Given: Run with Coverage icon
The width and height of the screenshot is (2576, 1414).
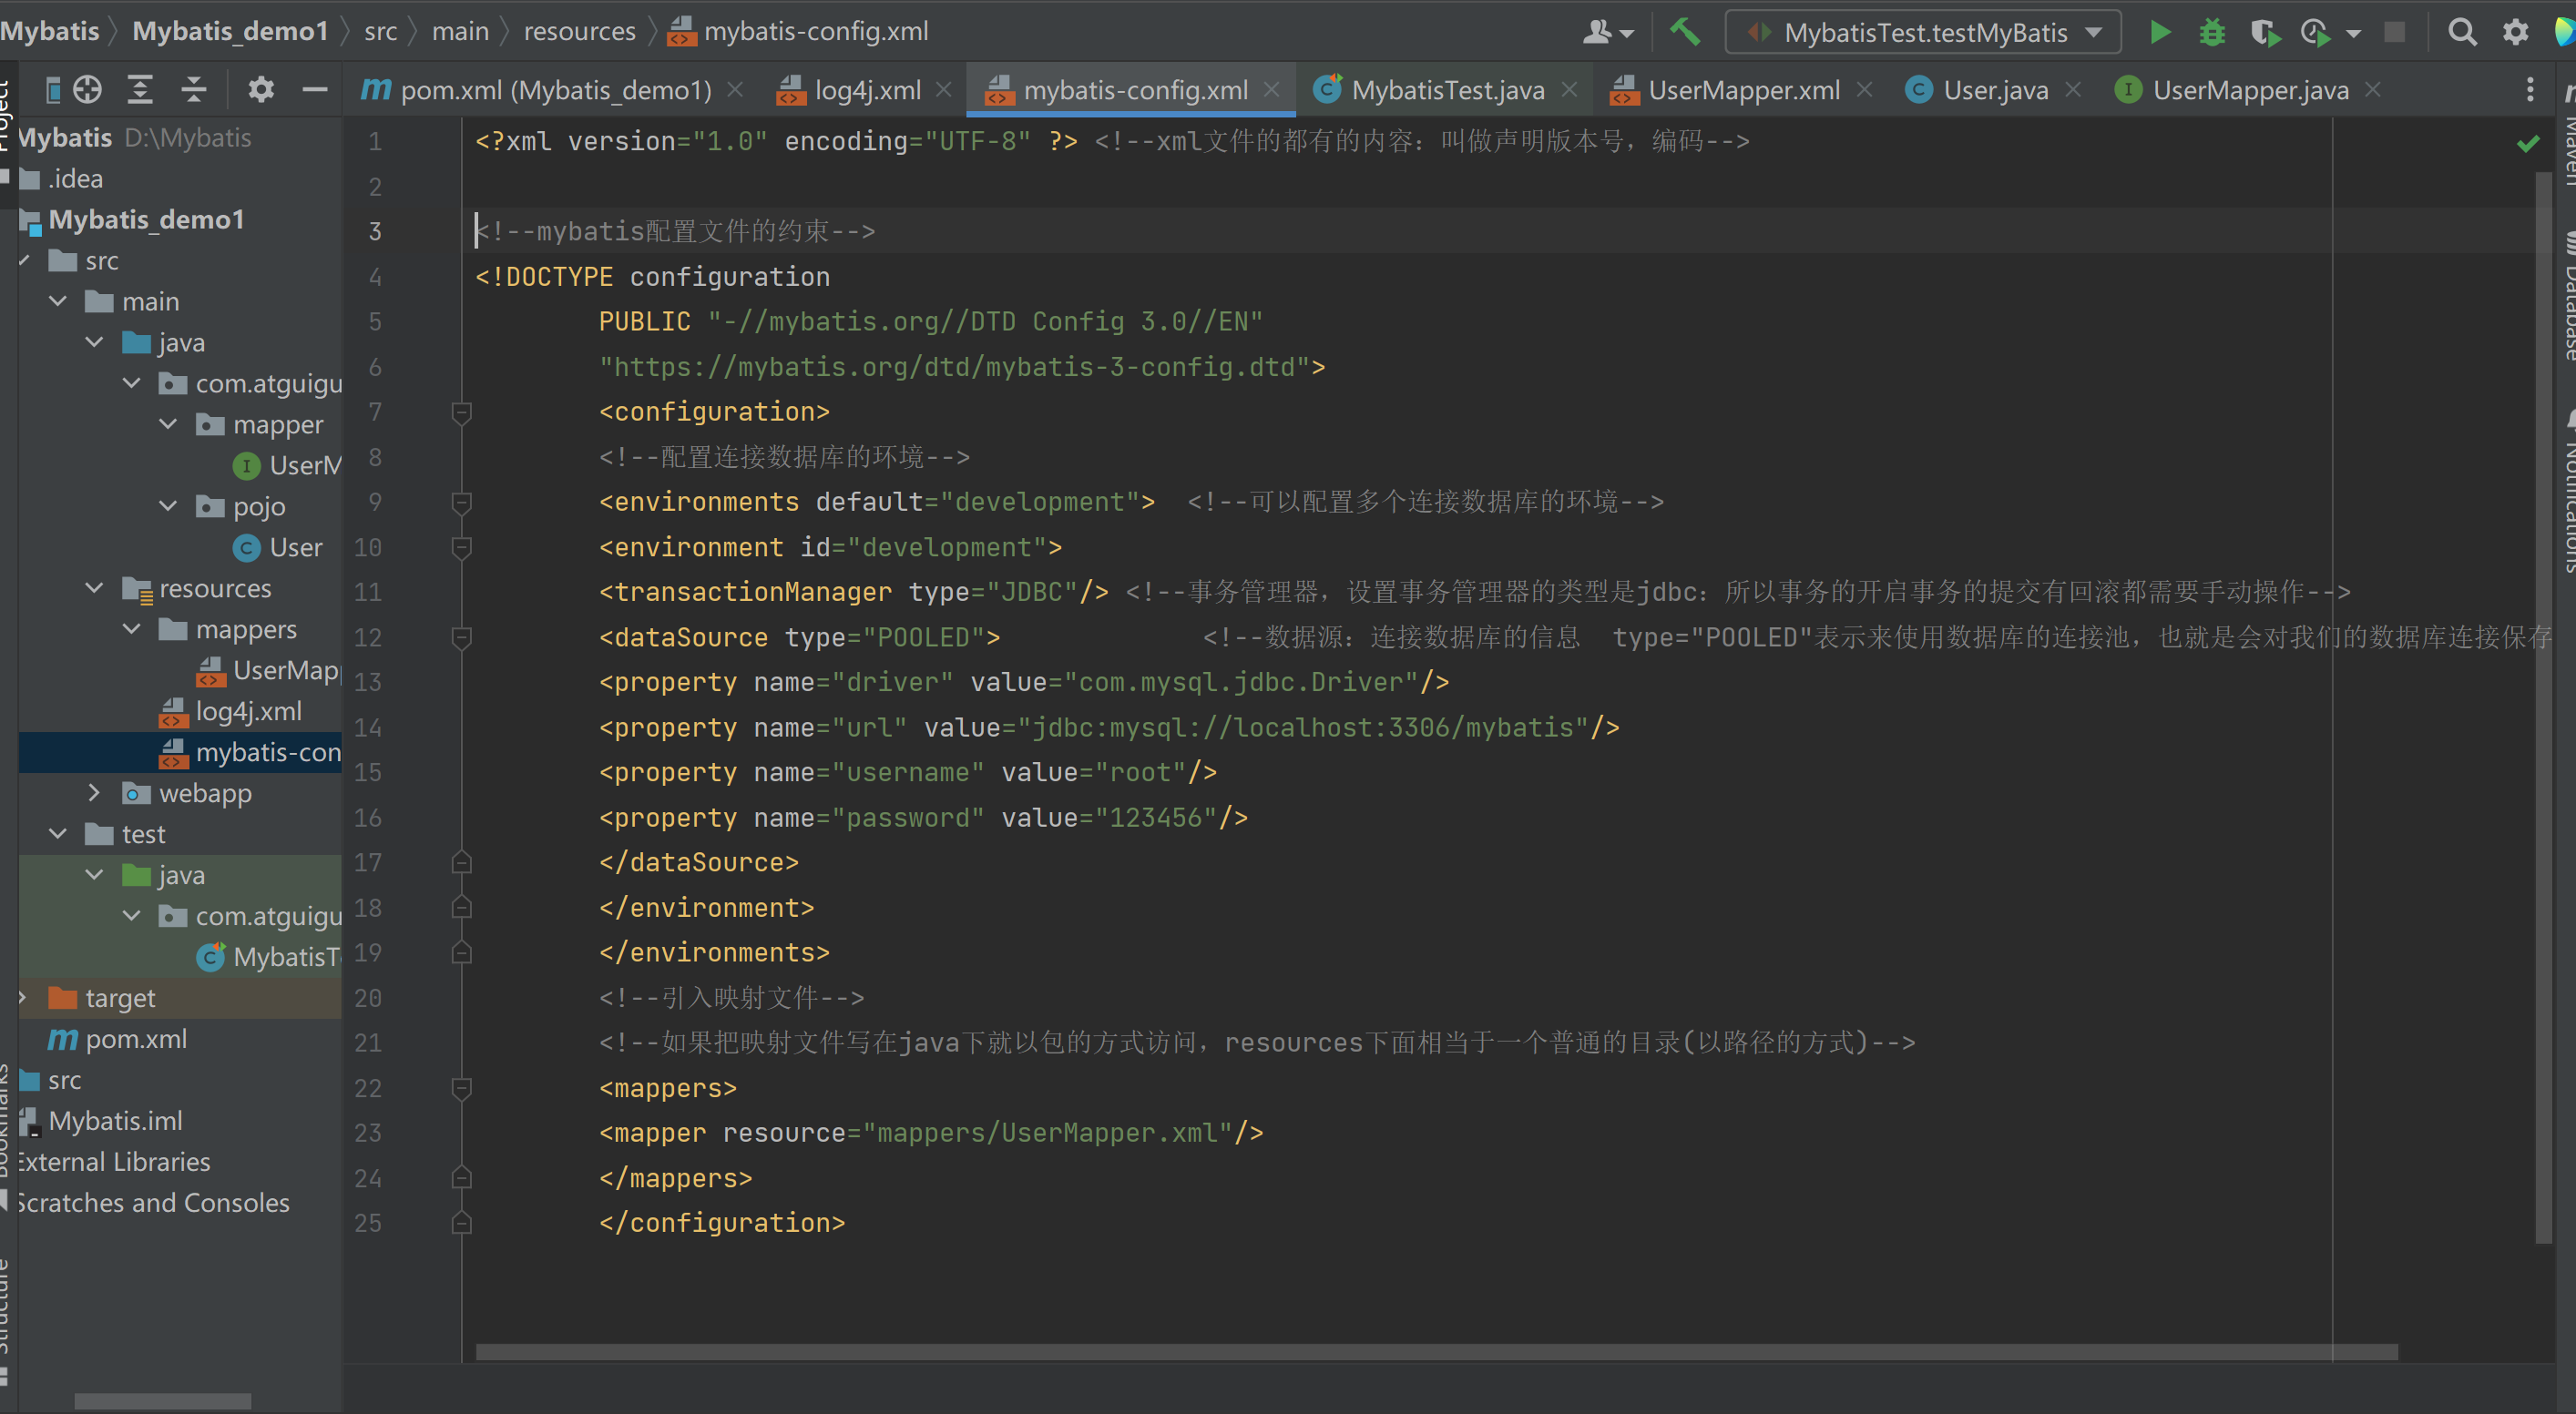Looking at the screenshot, I should tap(2264, 32).
